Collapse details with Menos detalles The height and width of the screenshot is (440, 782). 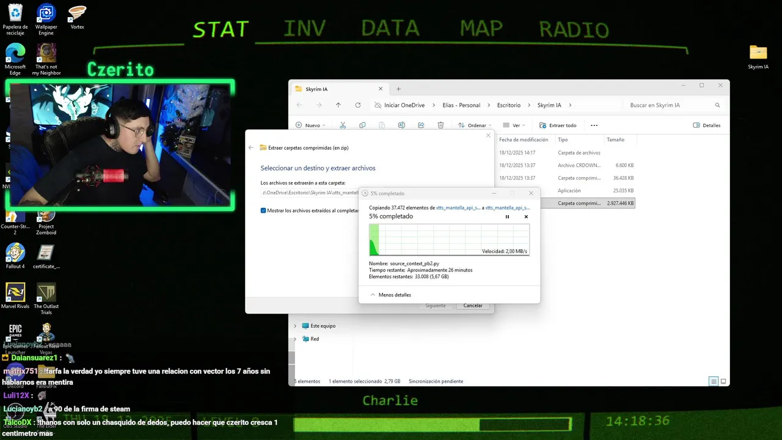click(390, 295)
